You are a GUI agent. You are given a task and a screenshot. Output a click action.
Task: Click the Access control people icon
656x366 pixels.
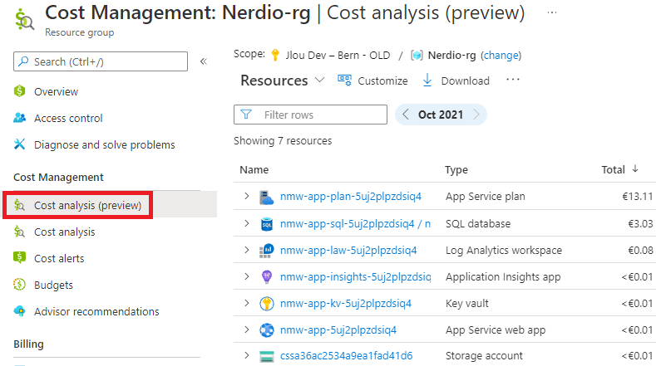[x=20, y=118]
